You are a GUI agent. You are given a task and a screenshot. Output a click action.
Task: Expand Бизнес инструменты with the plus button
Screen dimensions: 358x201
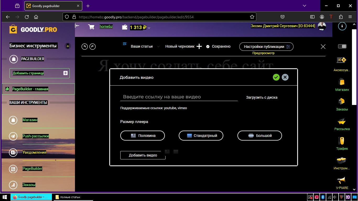click(x=68, y=46)
